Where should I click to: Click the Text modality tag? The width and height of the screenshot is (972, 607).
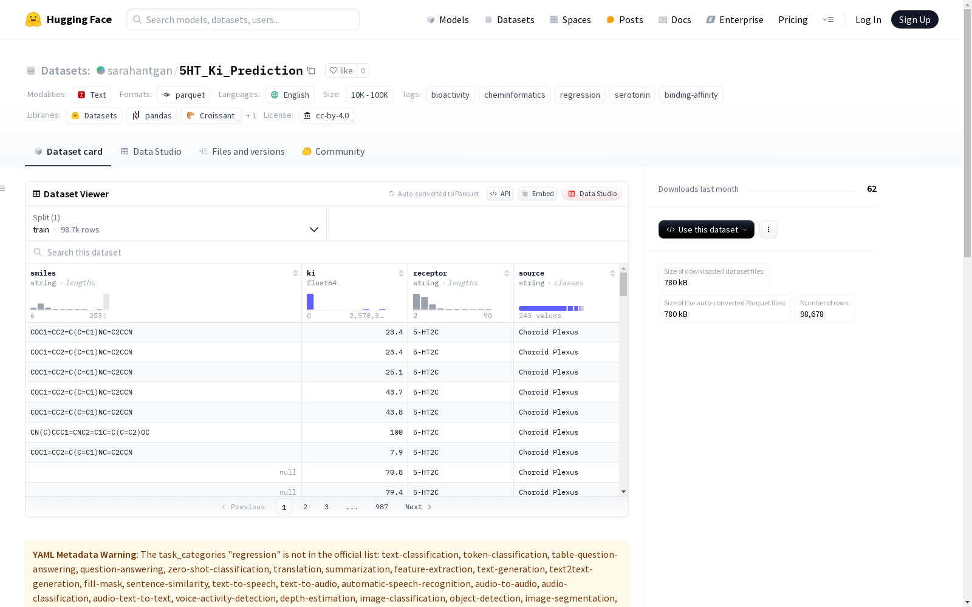coord(92,95)
